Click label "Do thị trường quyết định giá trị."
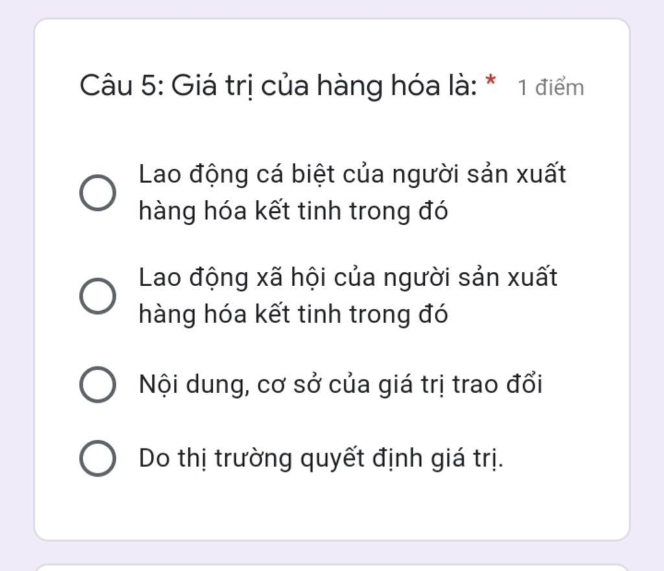 [321, 459]
